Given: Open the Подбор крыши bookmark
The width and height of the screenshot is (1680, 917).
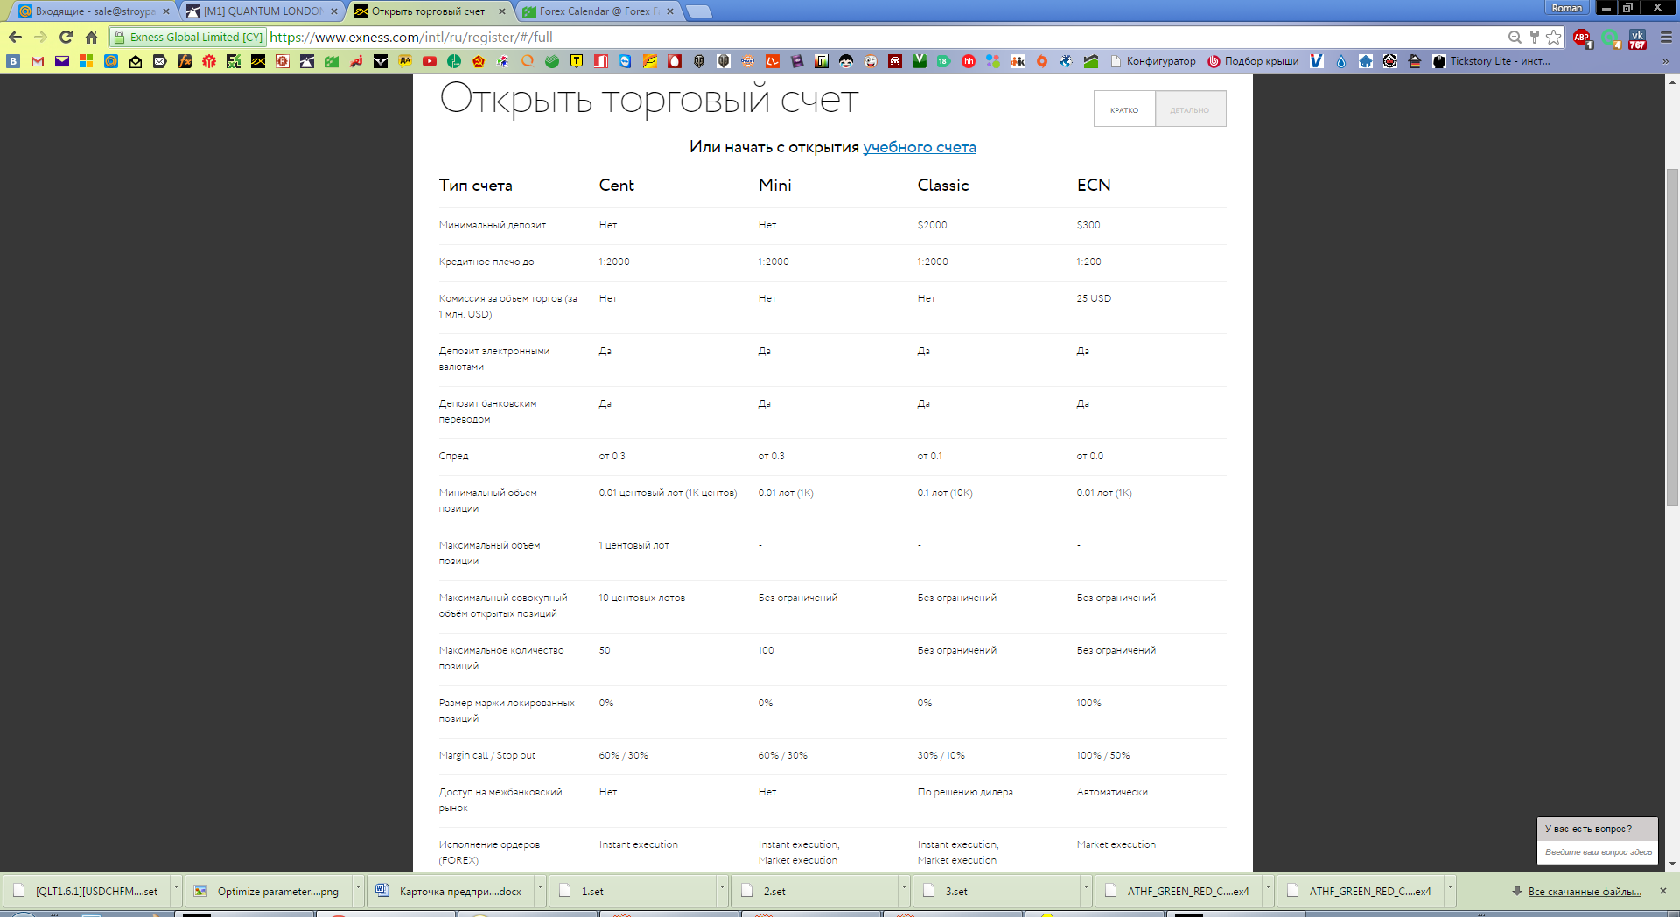Looking at the screenshot, I should [1253, 61].
